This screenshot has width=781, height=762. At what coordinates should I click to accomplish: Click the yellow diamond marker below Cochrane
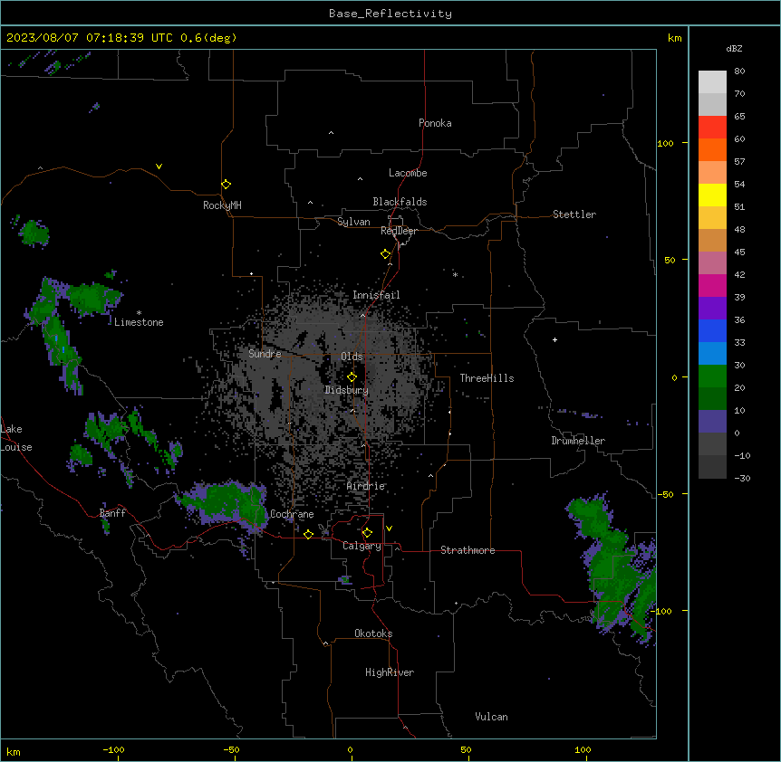(x=308, y=534)
